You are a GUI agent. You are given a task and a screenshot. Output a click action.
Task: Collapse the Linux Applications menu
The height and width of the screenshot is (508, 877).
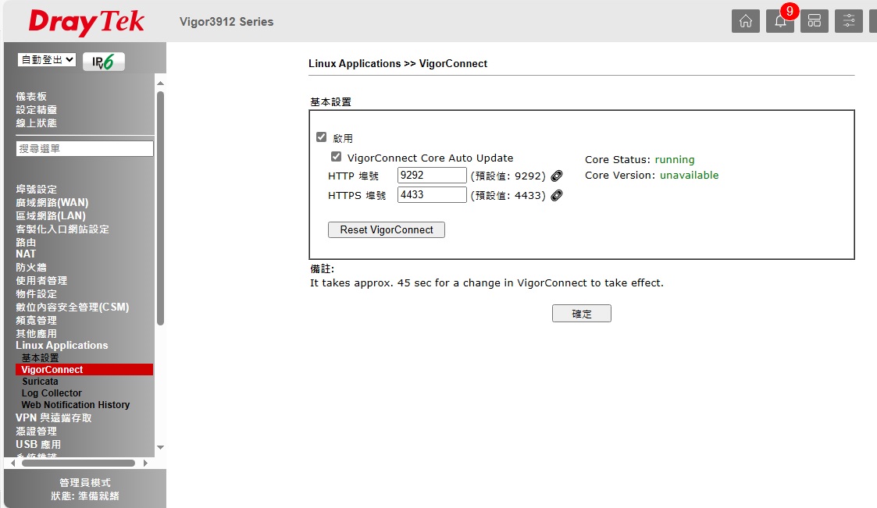(62, 345)
